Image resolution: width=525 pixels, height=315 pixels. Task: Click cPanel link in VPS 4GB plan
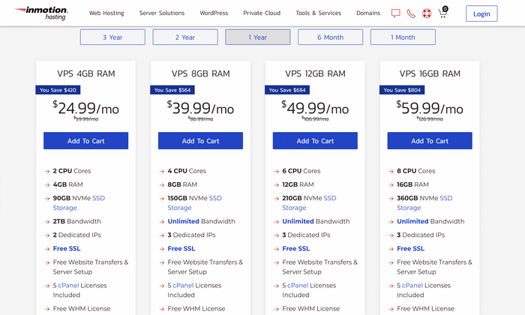69,286
